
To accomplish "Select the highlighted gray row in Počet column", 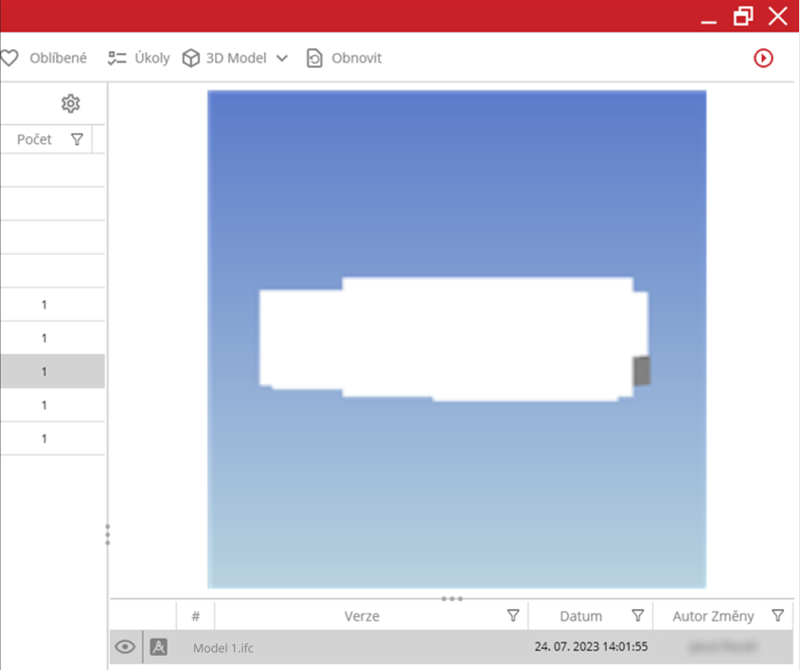I will [44, 372].
